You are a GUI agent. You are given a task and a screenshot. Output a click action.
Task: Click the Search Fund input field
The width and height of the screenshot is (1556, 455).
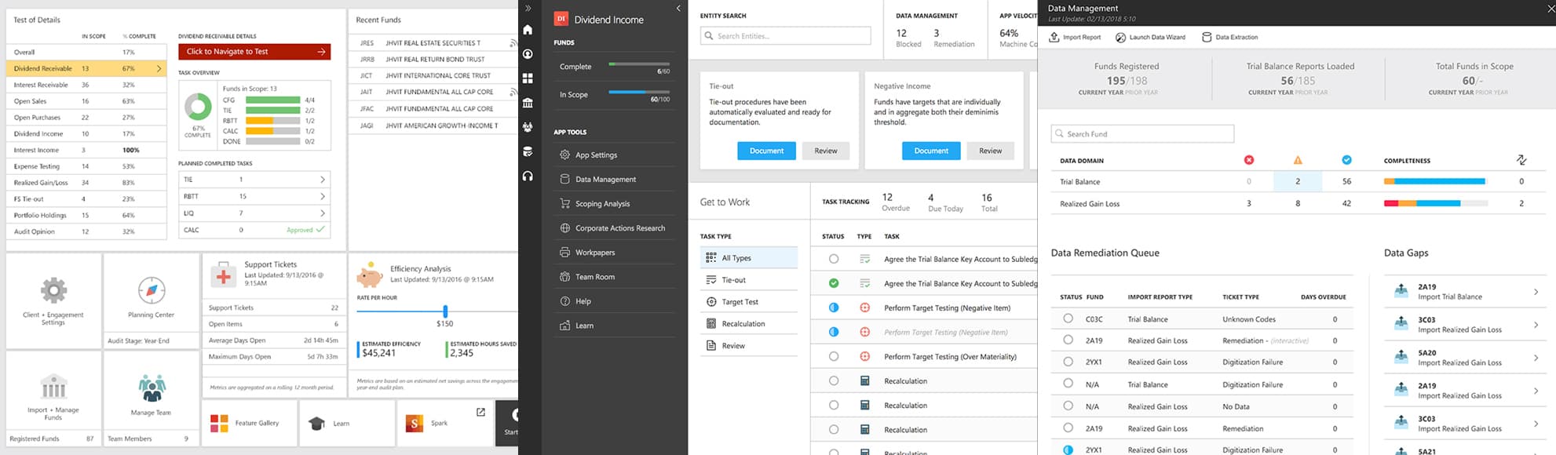[1142, 134]
